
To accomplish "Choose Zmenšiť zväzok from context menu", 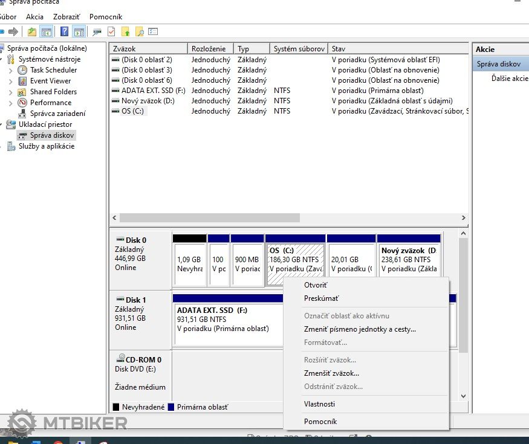I will 331,373.
